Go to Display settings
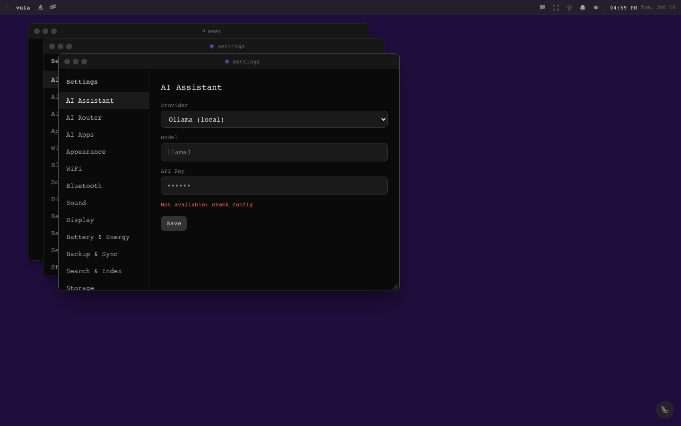 point(104,220)
